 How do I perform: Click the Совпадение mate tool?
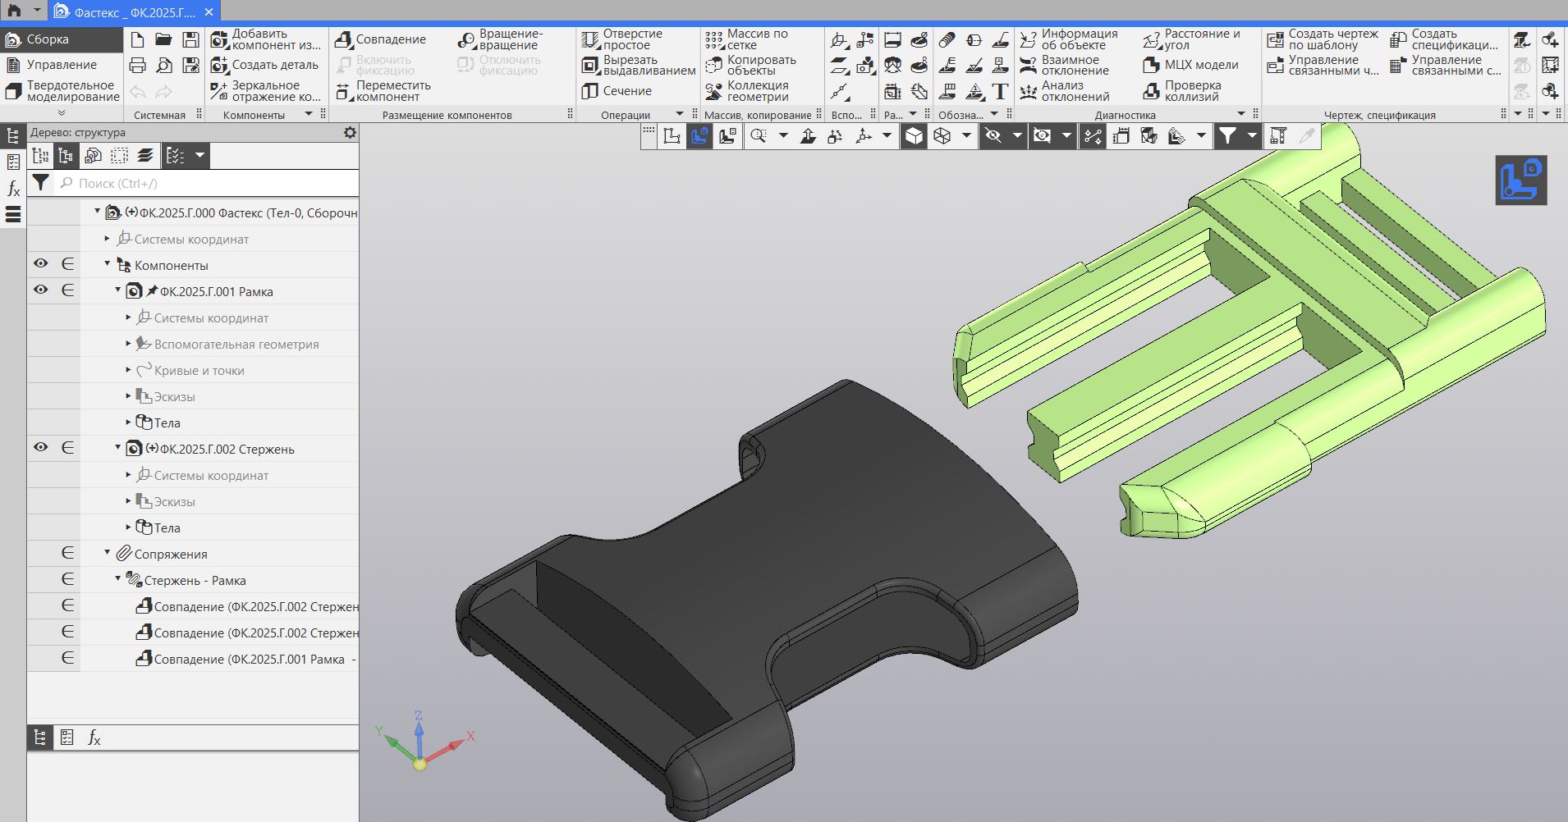point(382,39)
